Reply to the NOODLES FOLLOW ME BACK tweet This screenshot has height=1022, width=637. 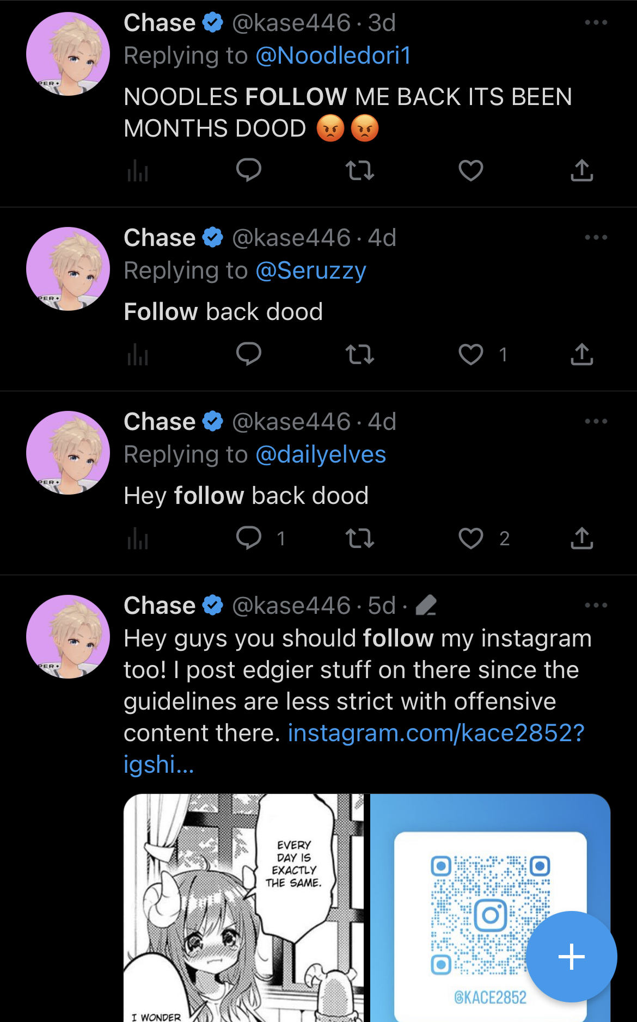249,170
